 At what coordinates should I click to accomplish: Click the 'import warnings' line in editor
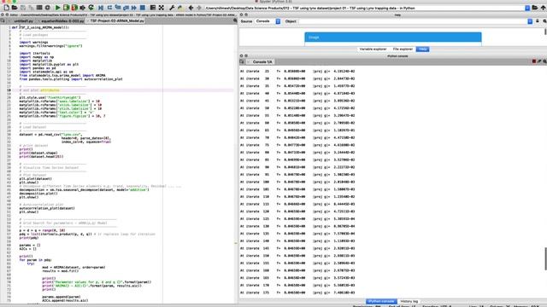33,42
